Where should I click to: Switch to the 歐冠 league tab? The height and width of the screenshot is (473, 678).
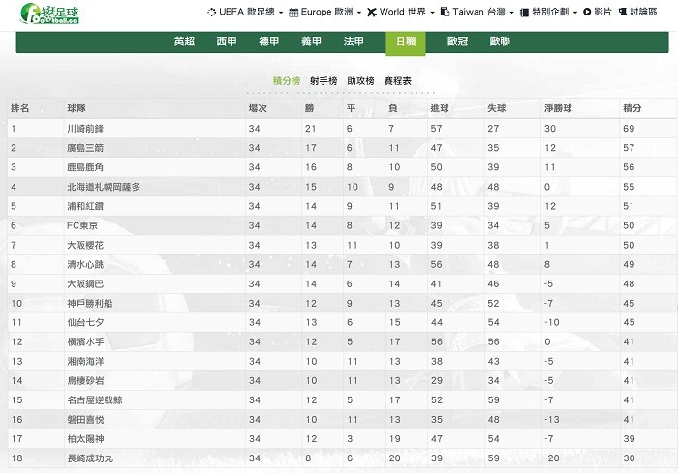pyautogui.click(x=457, y=42)
